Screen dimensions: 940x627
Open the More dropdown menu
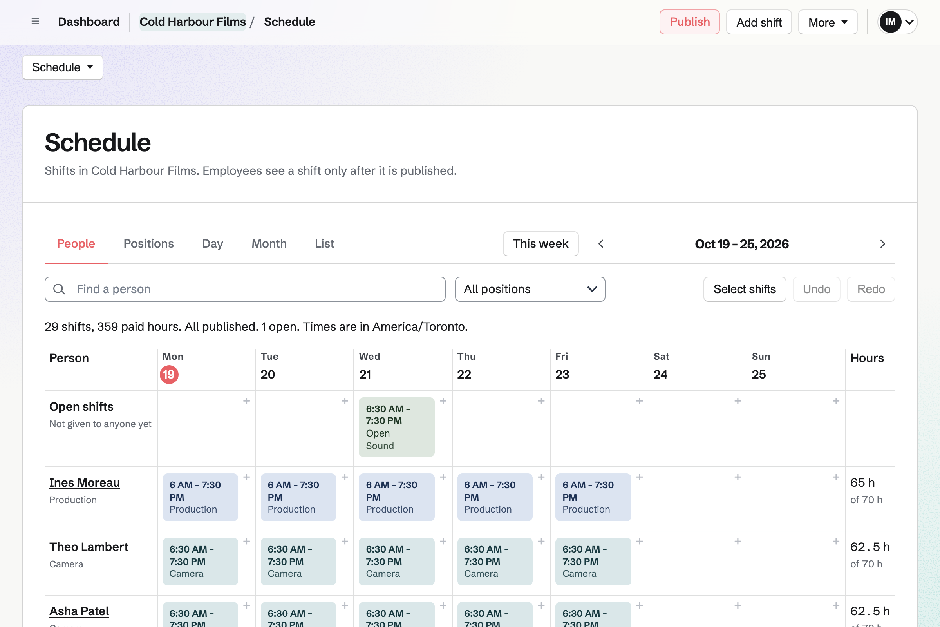(828, 22)
